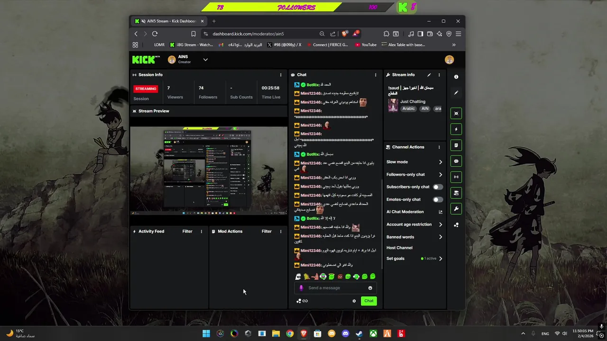Open the Chat panel three-dot menu
The width and height of the screenshot is (607, 341).
pyautogui.click(x=376, y=75)
